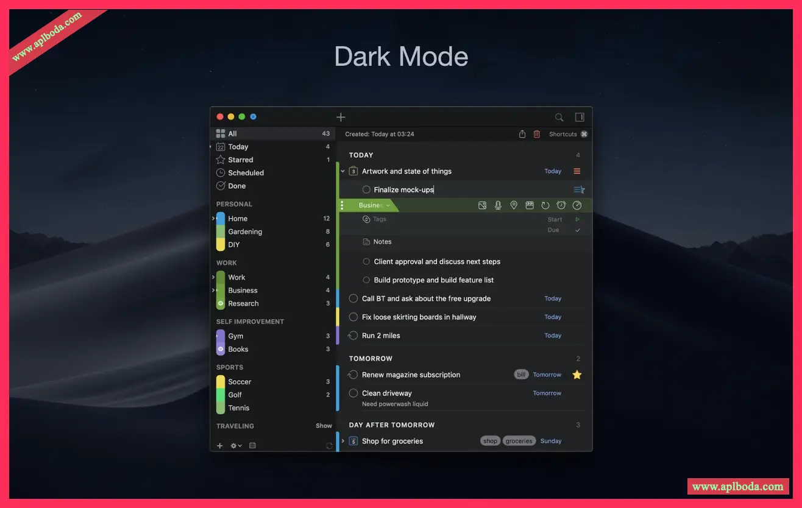
Task: Click the Tags icon in task details
Action: pos(366,219)
